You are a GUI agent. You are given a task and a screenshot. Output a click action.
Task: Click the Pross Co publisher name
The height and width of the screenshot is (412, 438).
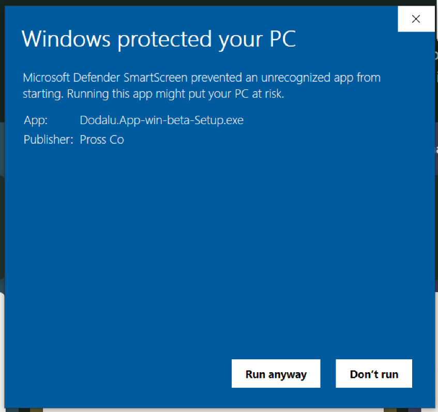point(102,140)
